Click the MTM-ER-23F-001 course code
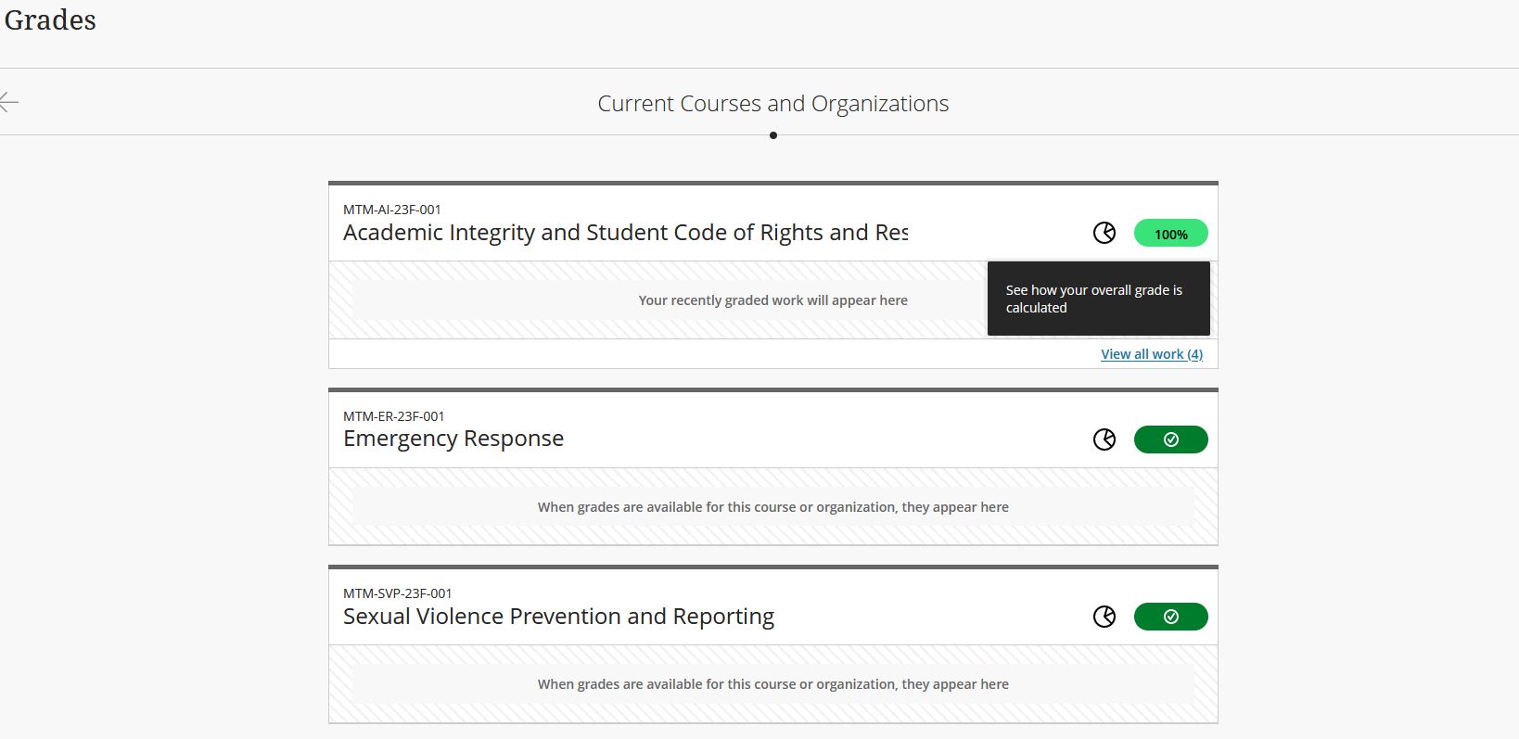The height and width of the screenshot is (739, 1519). [x=394, y=416]
